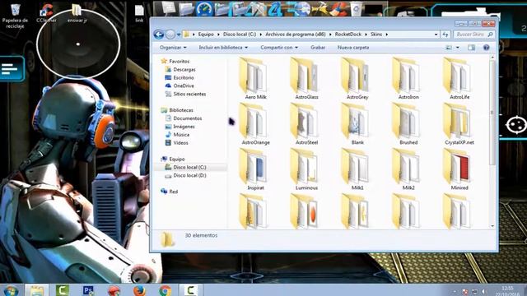527x296 pixels.
Task: Open recent pages dropdown beside forward arrow
Action: pyautogui.click(x=179, y=35)
